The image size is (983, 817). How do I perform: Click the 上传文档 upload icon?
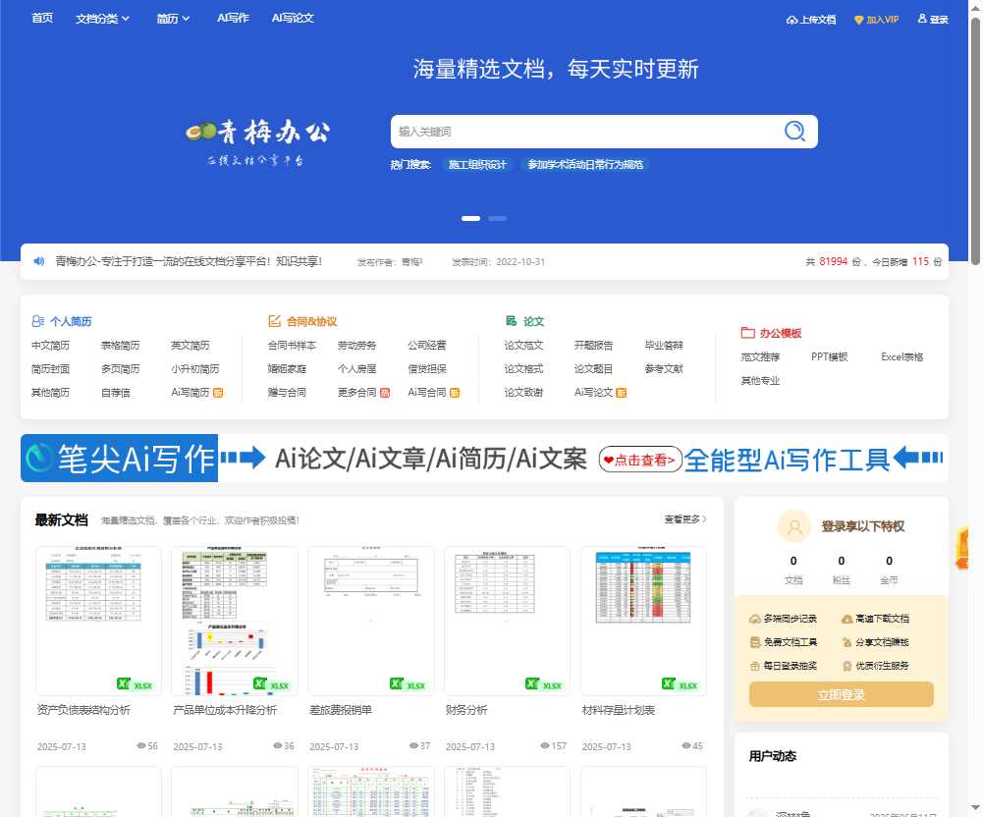click(792, 19)
